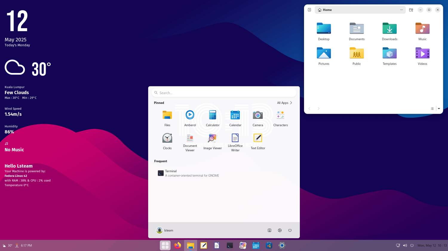
Task: Open Text Editor from the taskbar
Action: click(204, 245)
